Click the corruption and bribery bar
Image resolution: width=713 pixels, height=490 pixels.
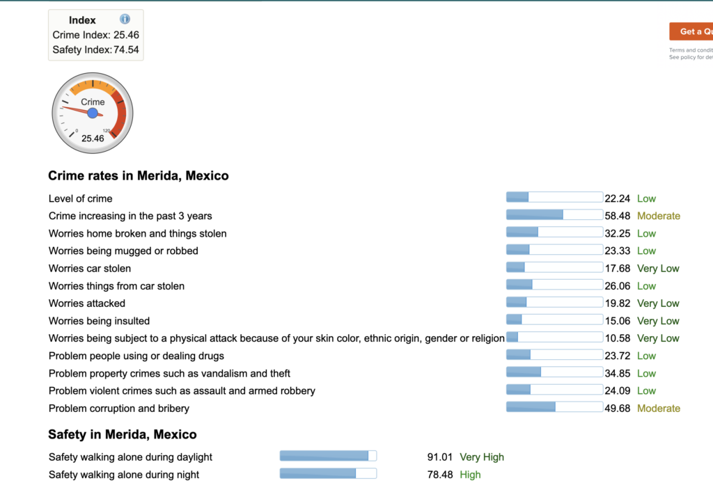[x=554, y=406]
